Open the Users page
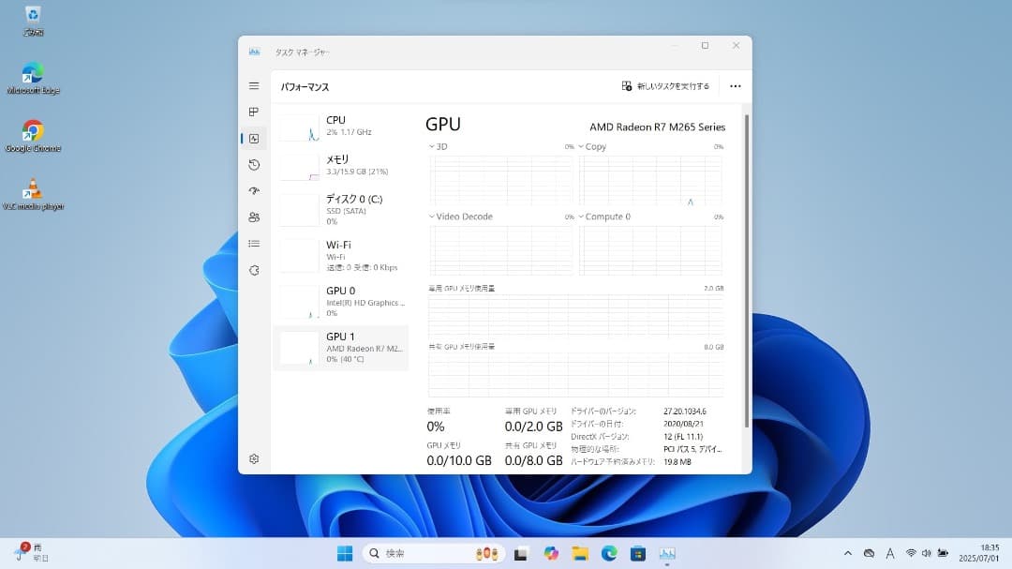This screenshot has width=1012, height=569. tap(253, 217)
